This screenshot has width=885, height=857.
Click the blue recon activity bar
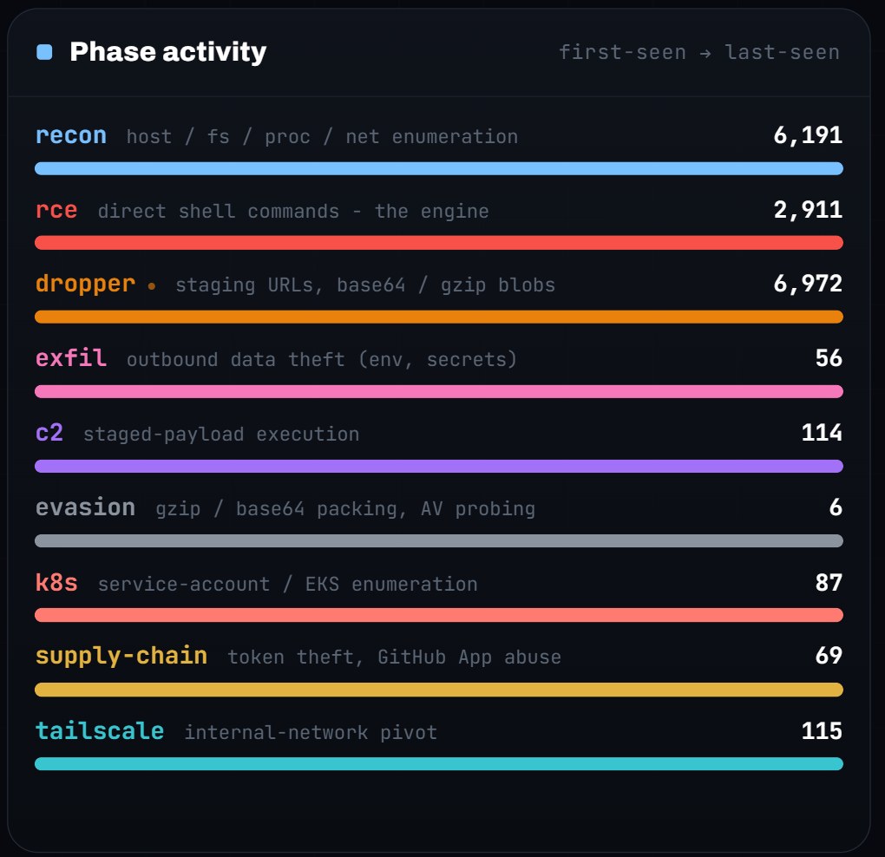coord(439,168)
